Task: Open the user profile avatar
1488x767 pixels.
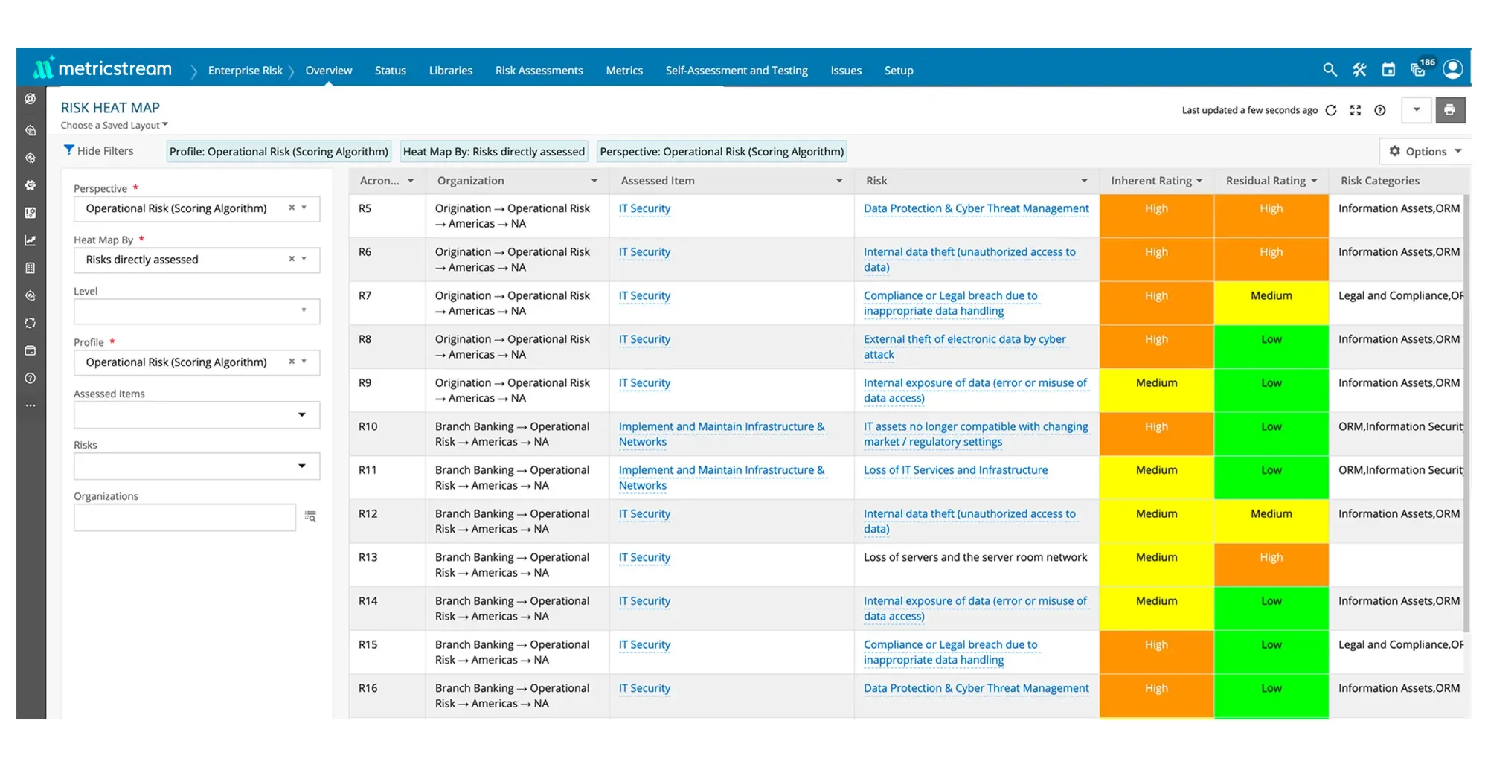Action: pos(1453,69)
